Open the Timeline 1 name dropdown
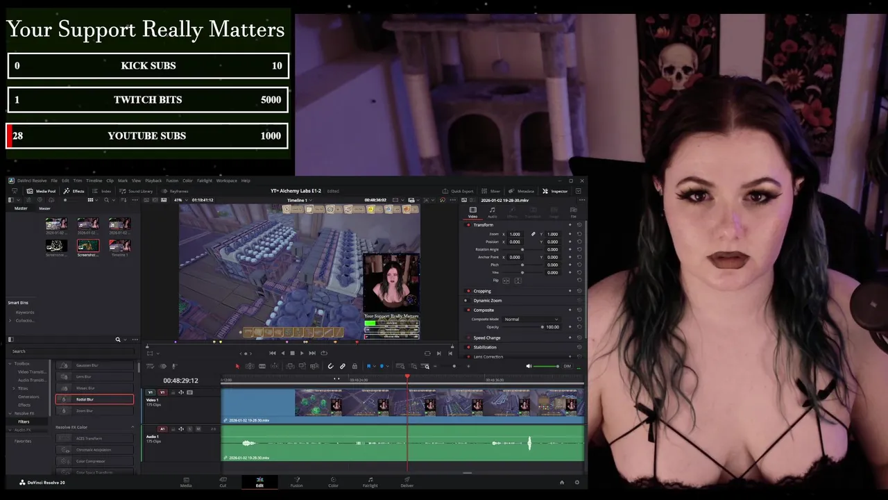Viewport: 888px width, 500px height. click(299, 200)
